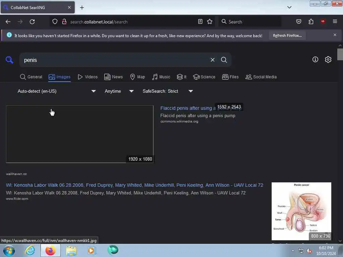Open the Pocket save icon
The width and height of the screenshot is (343, 257).
[x=298, y=21]
